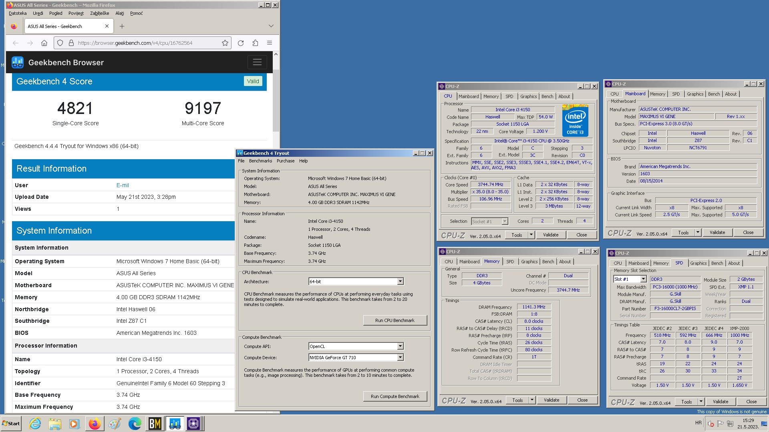
Task: Click Core Speed value 3744.74 MHz
Action: pyautogui.click(x=490, y=185)
